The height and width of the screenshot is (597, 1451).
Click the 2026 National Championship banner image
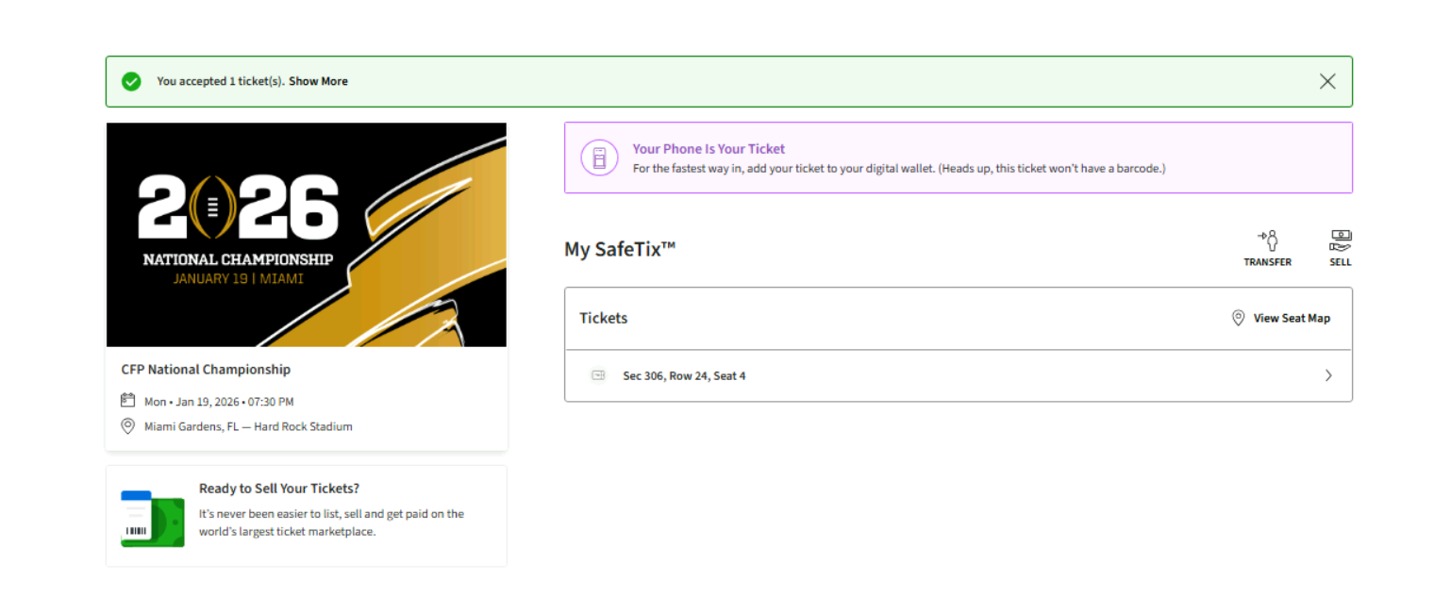point(306,235)
